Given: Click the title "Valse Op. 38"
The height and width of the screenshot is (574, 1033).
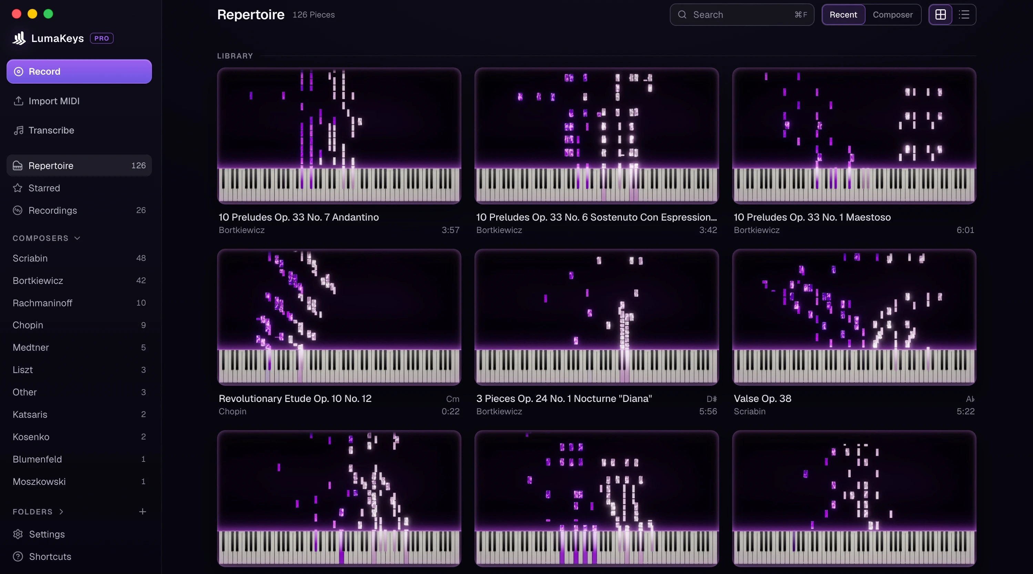Looking at the screenshot, I should (x=762, y=398).
